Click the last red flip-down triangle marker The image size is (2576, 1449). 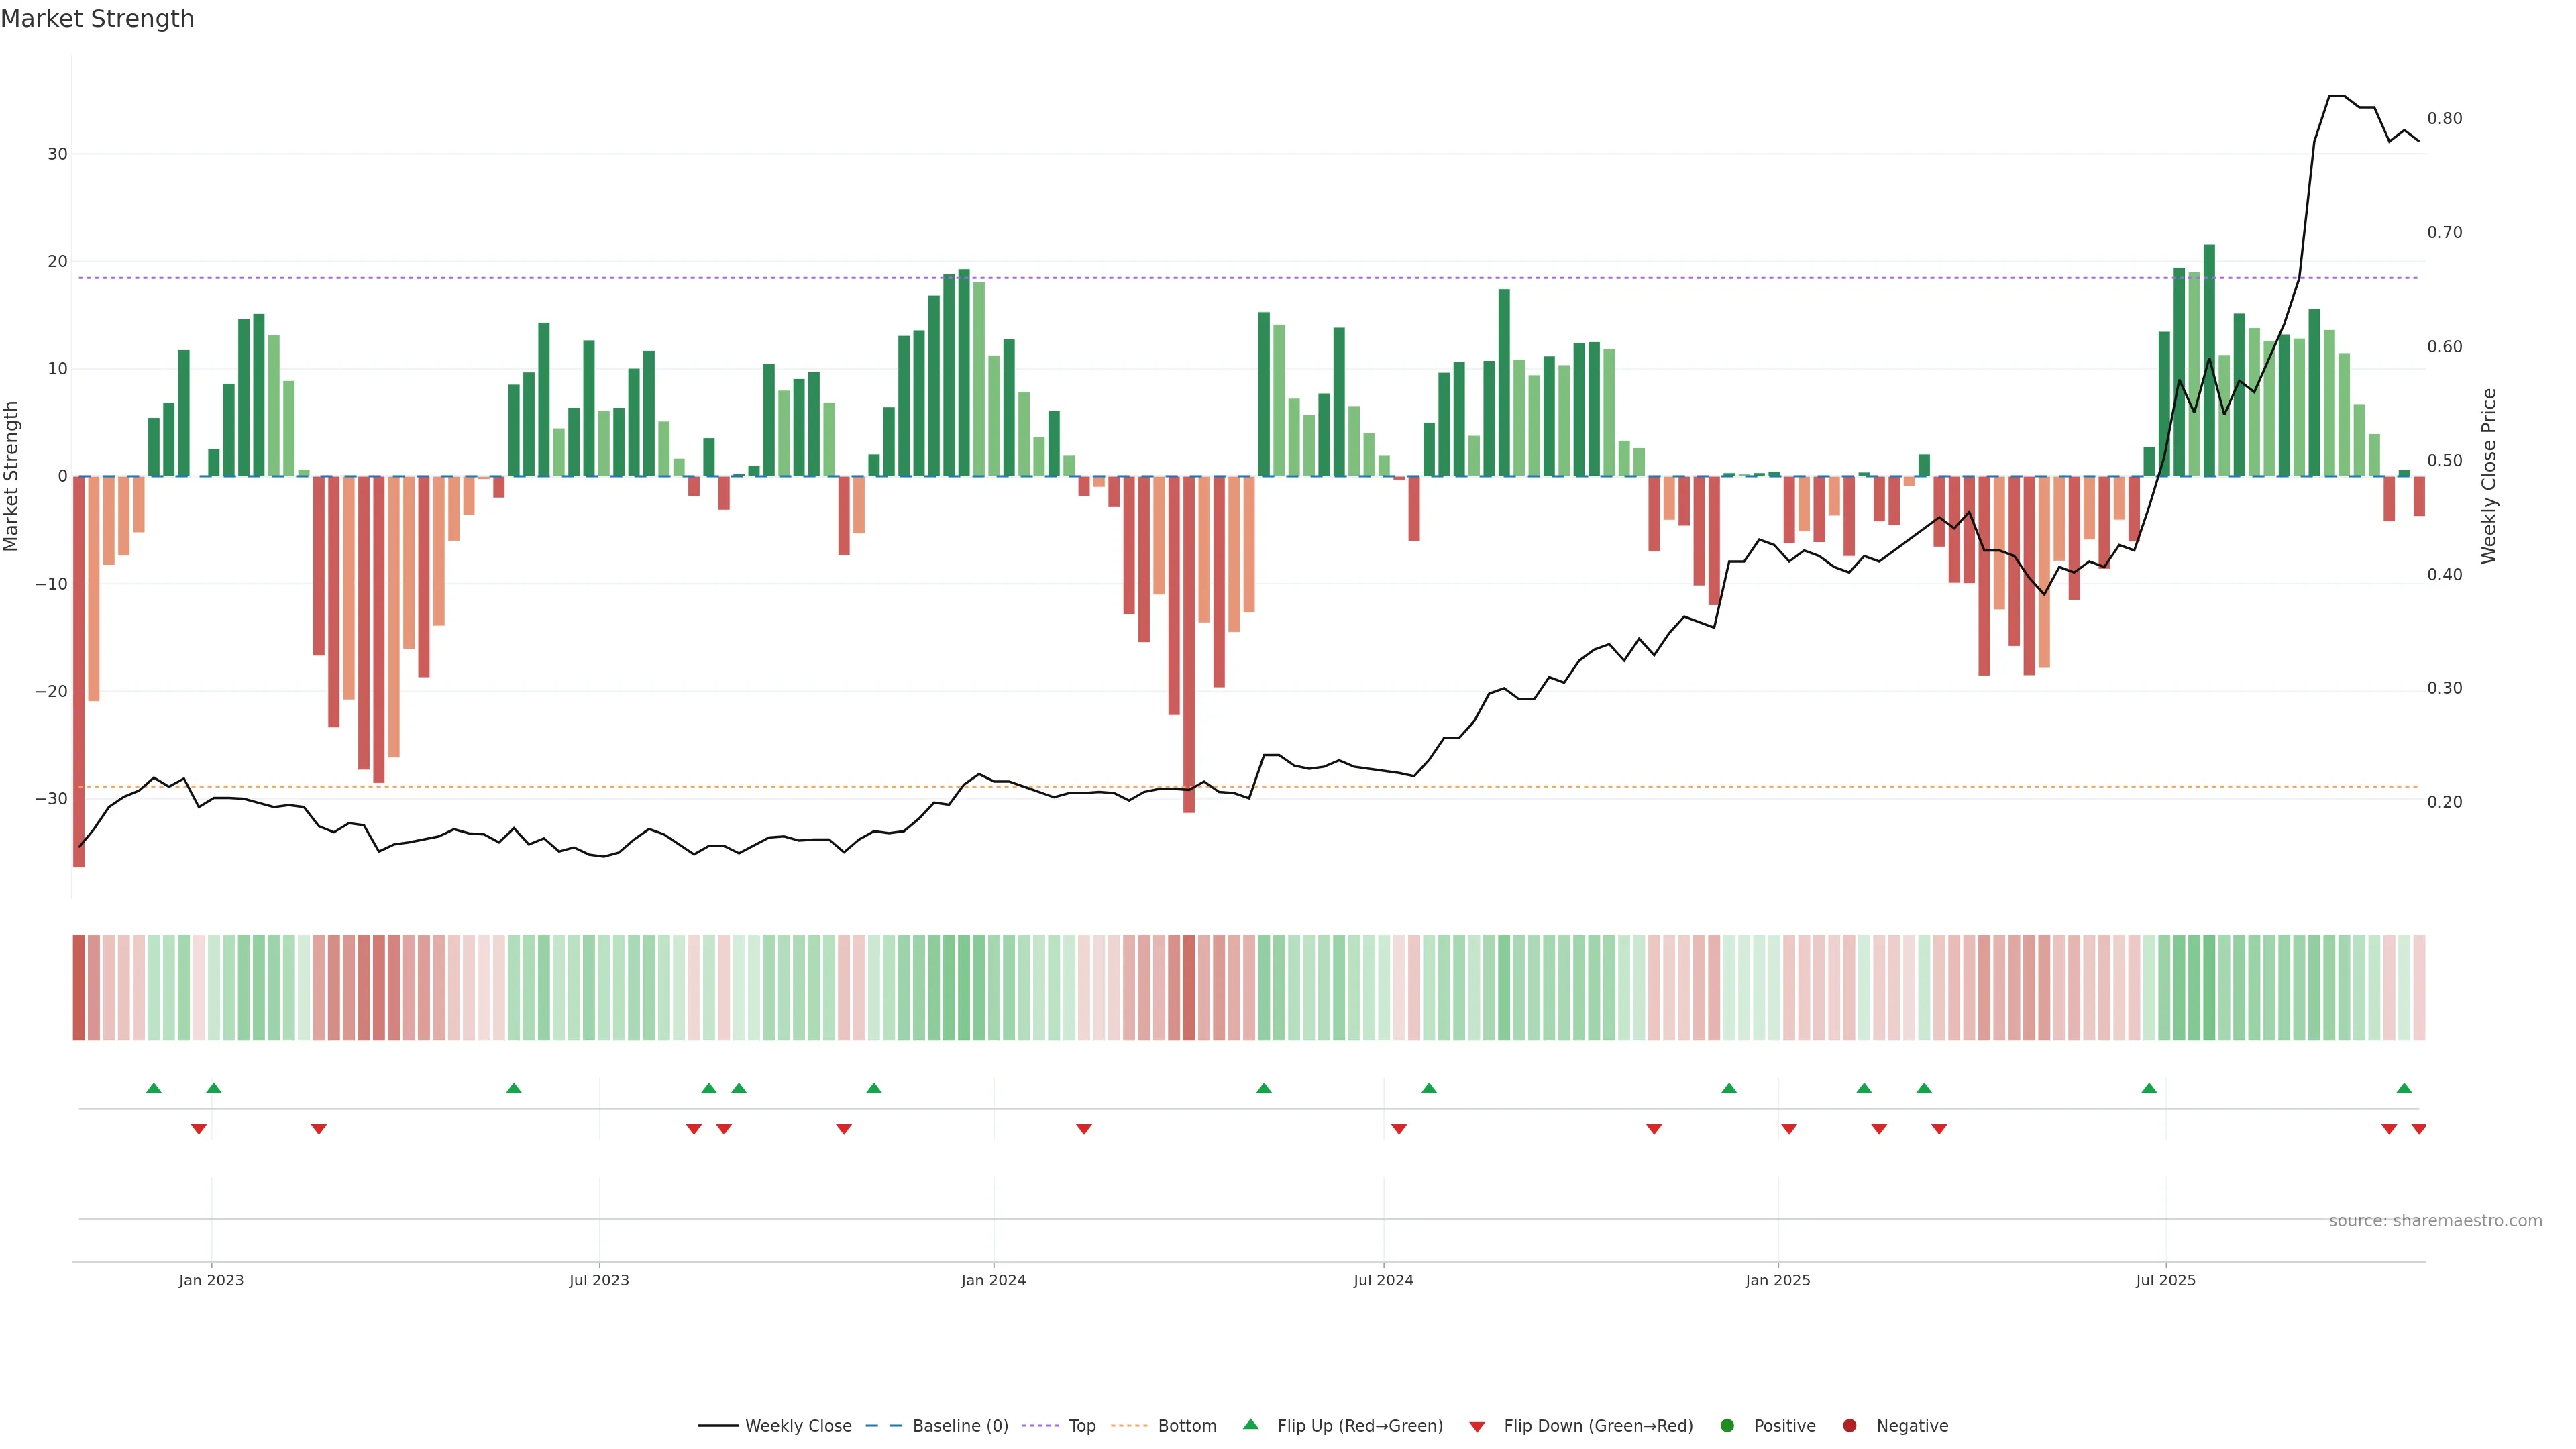pyautogui.click(x=2418, y=1129)
